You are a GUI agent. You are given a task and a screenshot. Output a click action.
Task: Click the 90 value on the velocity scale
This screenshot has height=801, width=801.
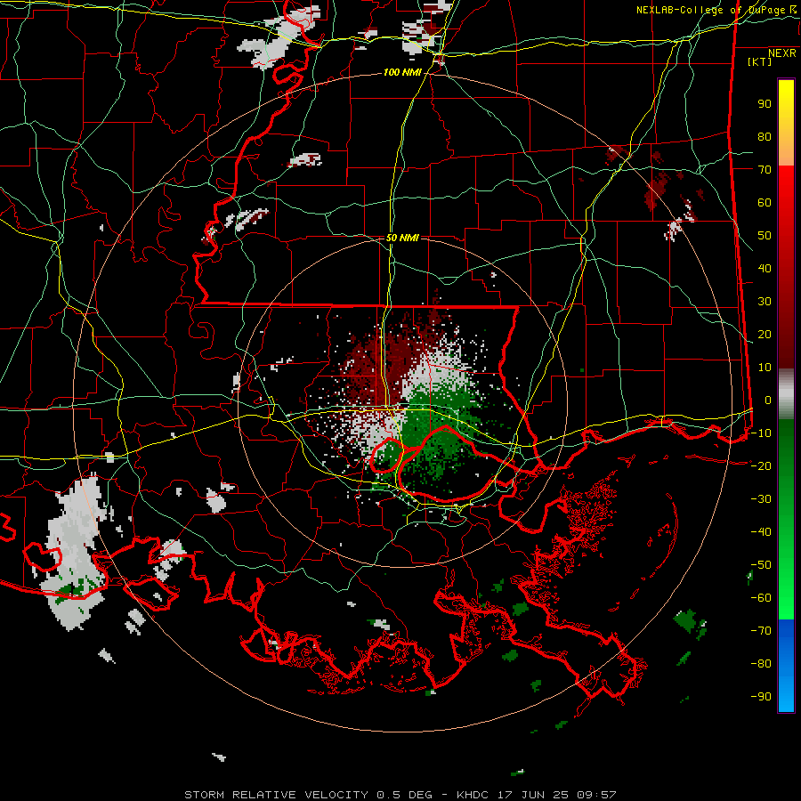[765, 104]
